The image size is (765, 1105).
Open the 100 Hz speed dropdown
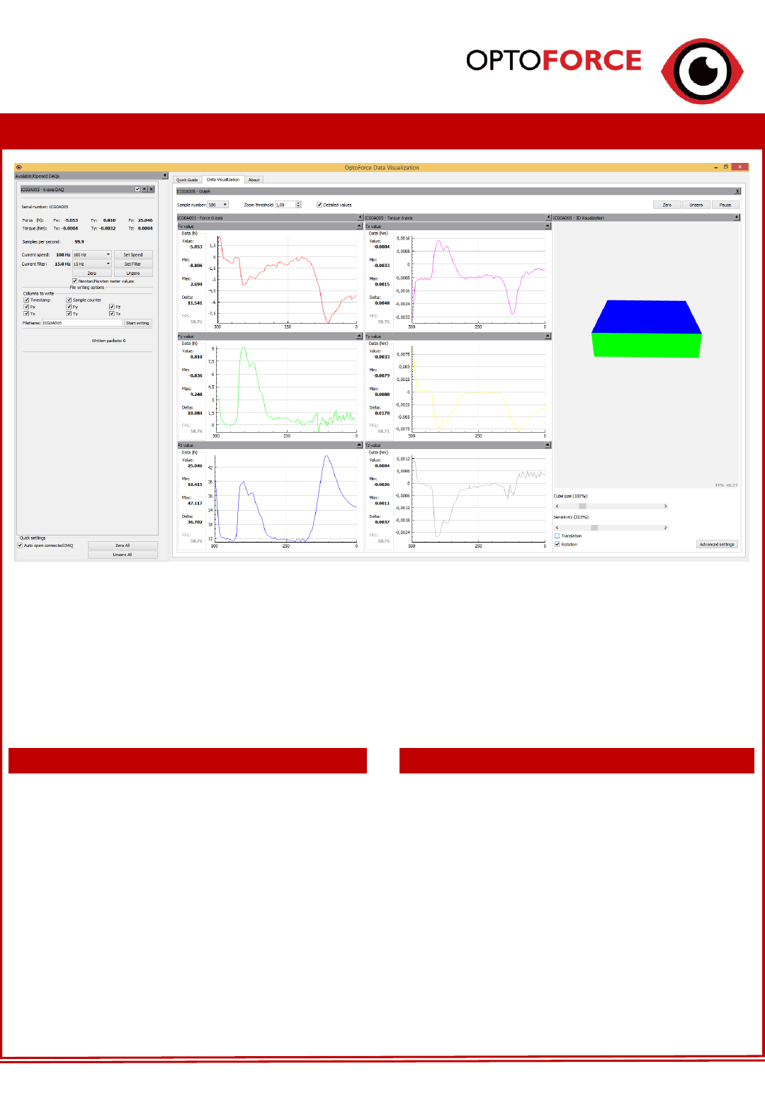[92, 254]
